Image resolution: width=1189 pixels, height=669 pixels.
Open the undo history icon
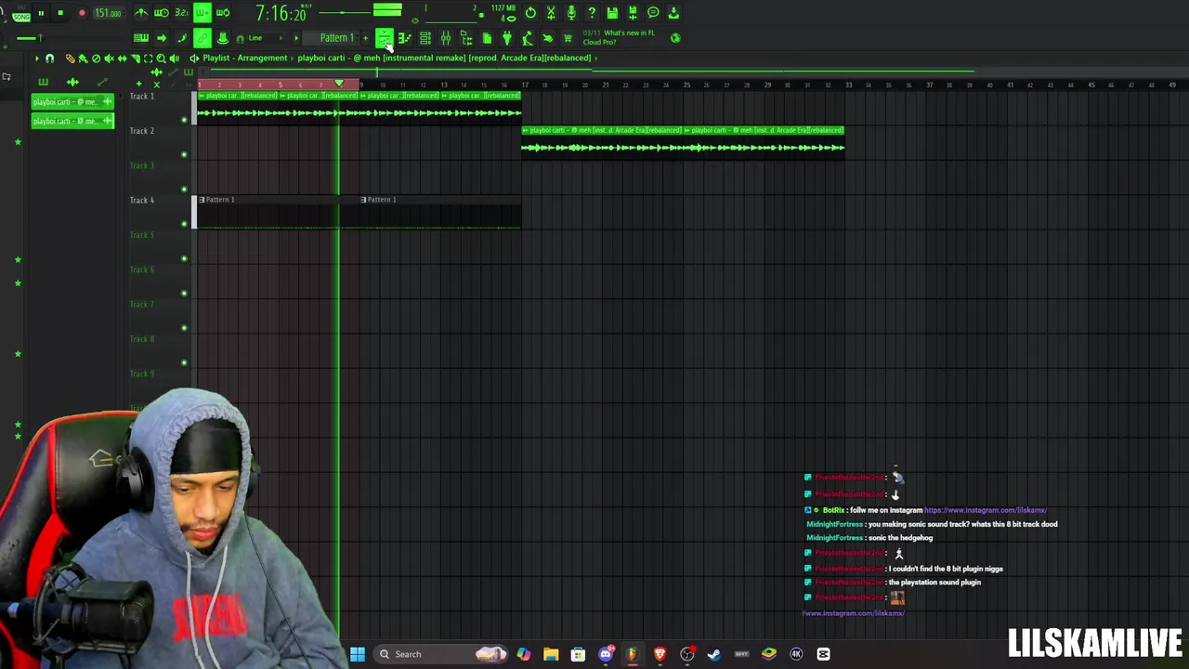click(x=530, y=13)
